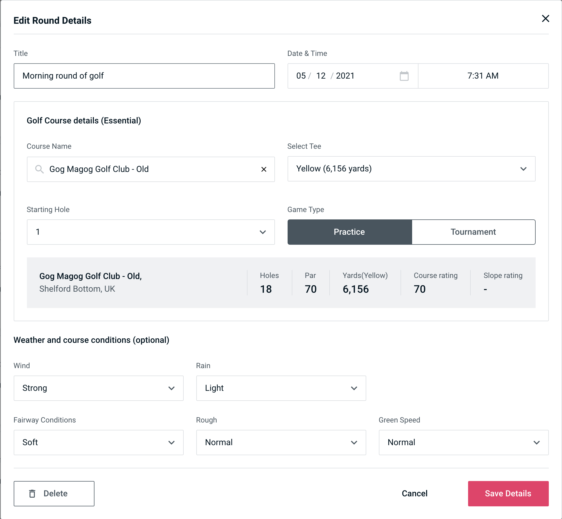Toggle Game Type to Practice

pyautogui.click(x=349, y=232)
